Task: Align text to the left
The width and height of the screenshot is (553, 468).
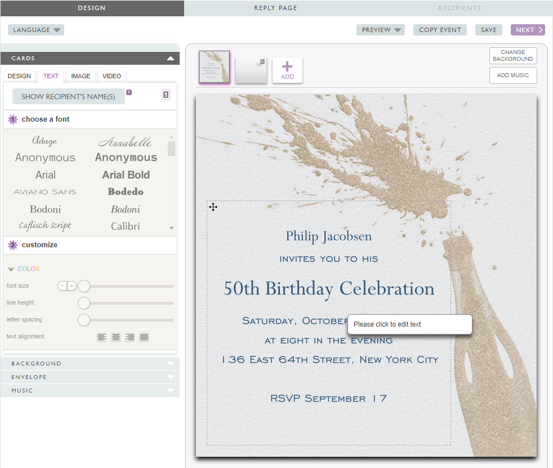Action: (101, 337)
